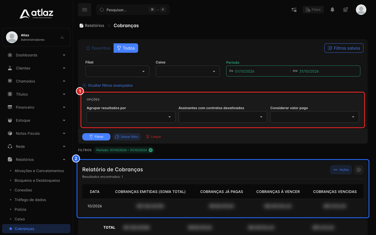Click the Pesquisar search field
Image resolution: width=376 pixels, height=235 pixels.
pos(133,10)
